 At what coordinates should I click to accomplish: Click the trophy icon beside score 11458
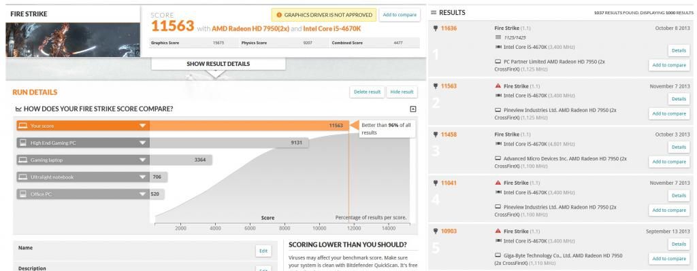click(x=436, y=134)
